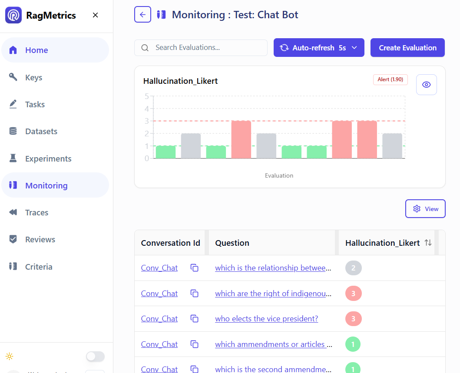Open the Auto-refresh interval dropdown
The width and height of the screenshot is (460, 373).
tap(355, 47)
